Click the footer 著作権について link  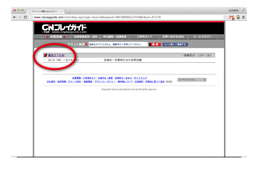coord(125,82)
